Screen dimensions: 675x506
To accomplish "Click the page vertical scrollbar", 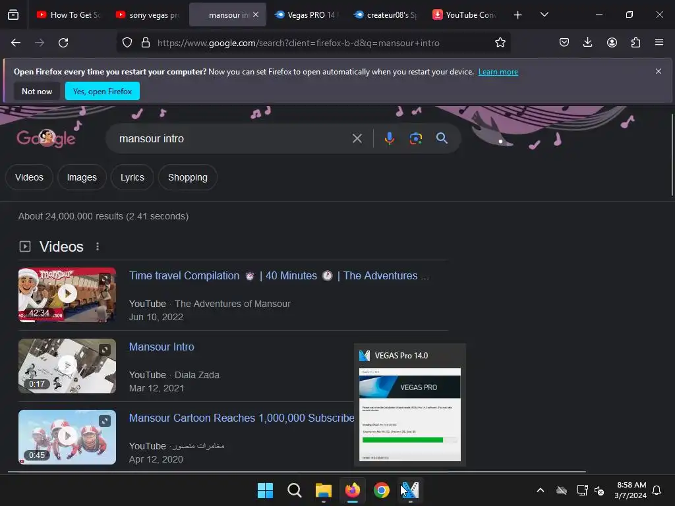I will [x=672, y=155].
